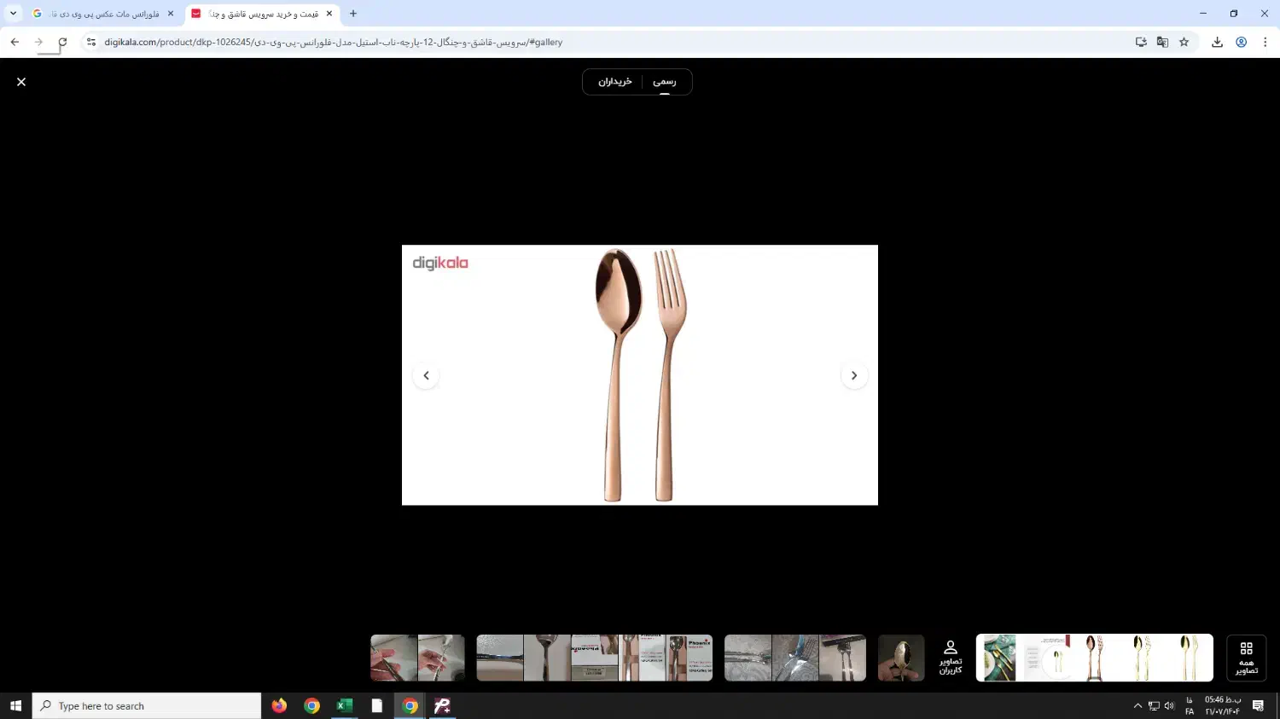This screenshot has width=1280, height=719.
Task: Bookmark this page with star icon
Action: [x=1184, y=42]
